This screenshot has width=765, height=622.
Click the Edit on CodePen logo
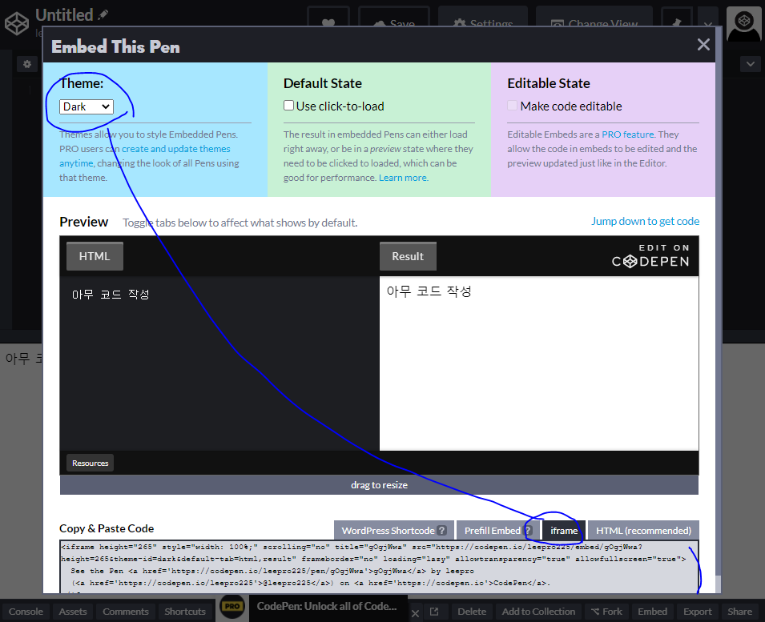coord(650,256)
